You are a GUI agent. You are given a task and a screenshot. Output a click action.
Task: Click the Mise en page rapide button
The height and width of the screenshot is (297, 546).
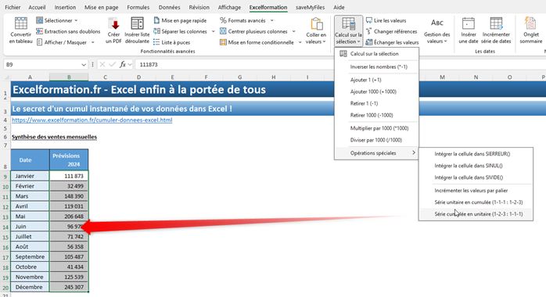coord(180,20)
